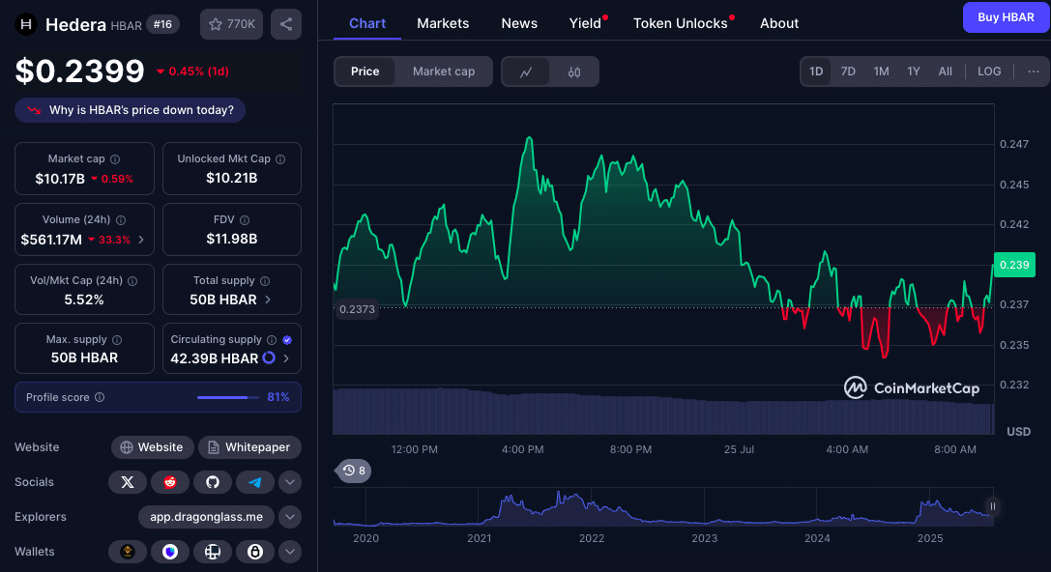Image resolution: width=1051 pixels, height=572 pixels.
Task: Click the Profile score progress bar
Action: (228, 397)
